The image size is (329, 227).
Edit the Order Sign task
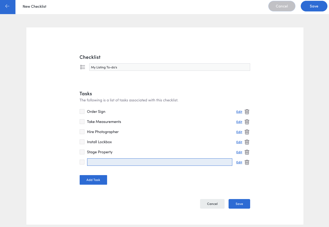[239, 112]
